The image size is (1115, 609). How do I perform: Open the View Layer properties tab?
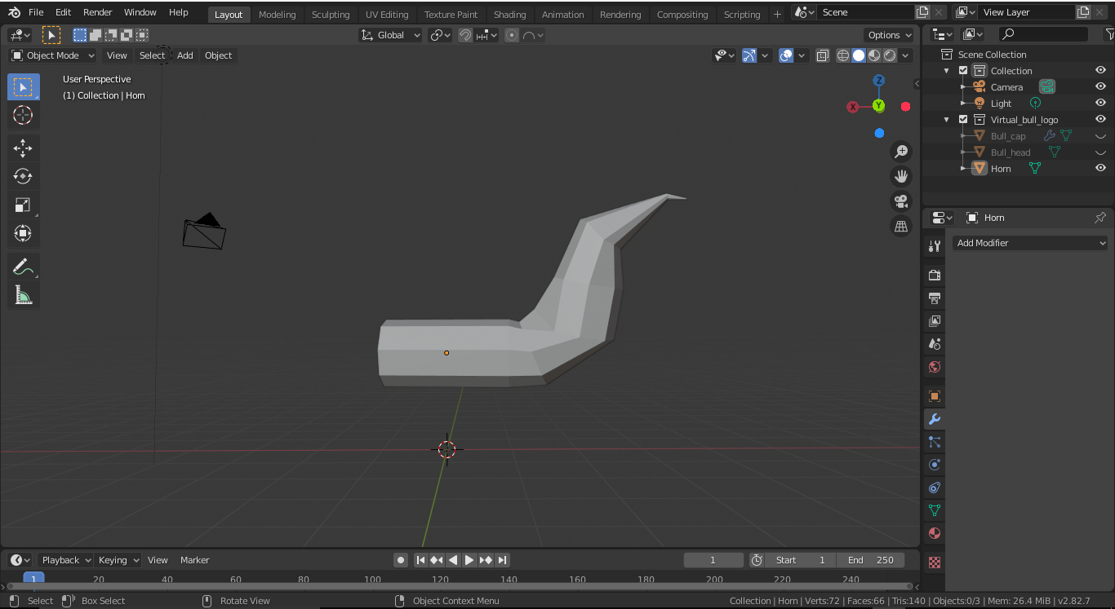pyautogui.click(x=935, y=321)
